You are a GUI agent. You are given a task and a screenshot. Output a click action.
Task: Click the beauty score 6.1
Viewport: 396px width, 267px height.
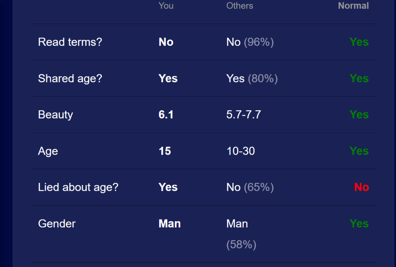point(166,115)
